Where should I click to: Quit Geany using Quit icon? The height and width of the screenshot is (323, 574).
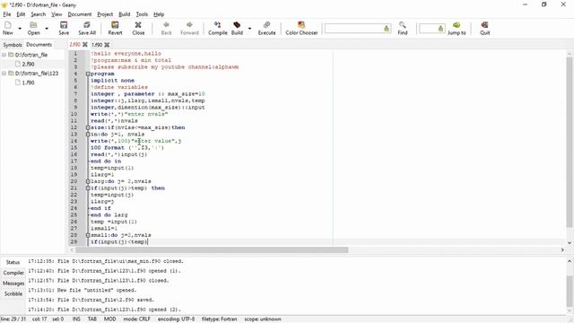point(484,28)
